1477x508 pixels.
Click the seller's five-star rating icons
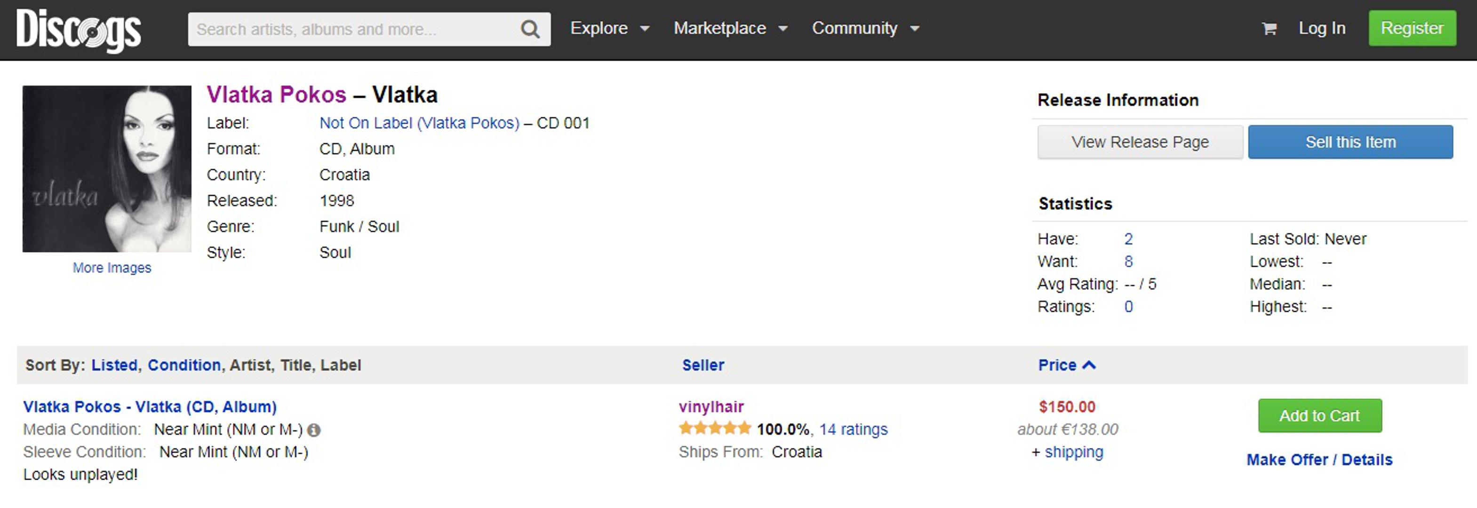pyautogui.click(x=714, y=429)
